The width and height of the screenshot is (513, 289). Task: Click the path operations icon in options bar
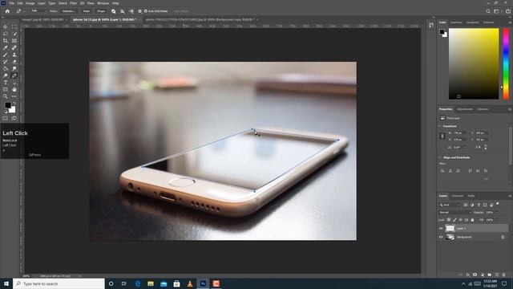click(114, 11)
